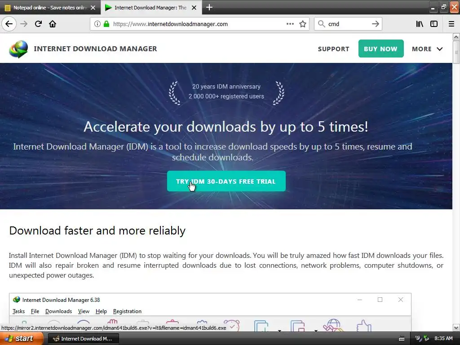Image resolution: width=460 pixels, height=345 pixels.
Task: Click the scrollbar up arrow
Action: pos(456,37)
